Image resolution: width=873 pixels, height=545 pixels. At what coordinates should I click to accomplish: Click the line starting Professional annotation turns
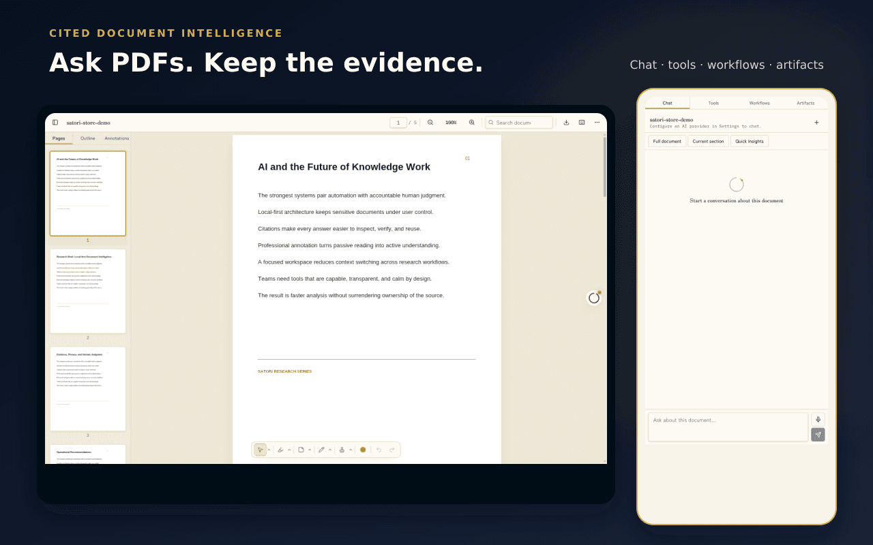pyautogui.click(x=349, y=245)
